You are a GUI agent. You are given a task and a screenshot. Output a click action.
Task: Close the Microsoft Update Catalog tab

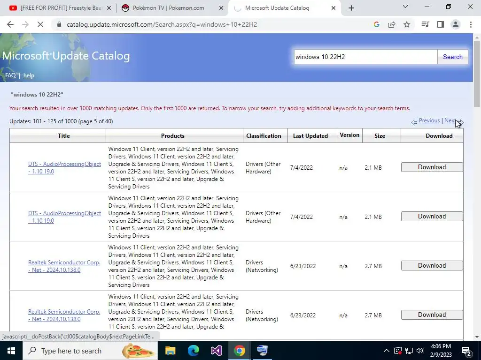334,8
